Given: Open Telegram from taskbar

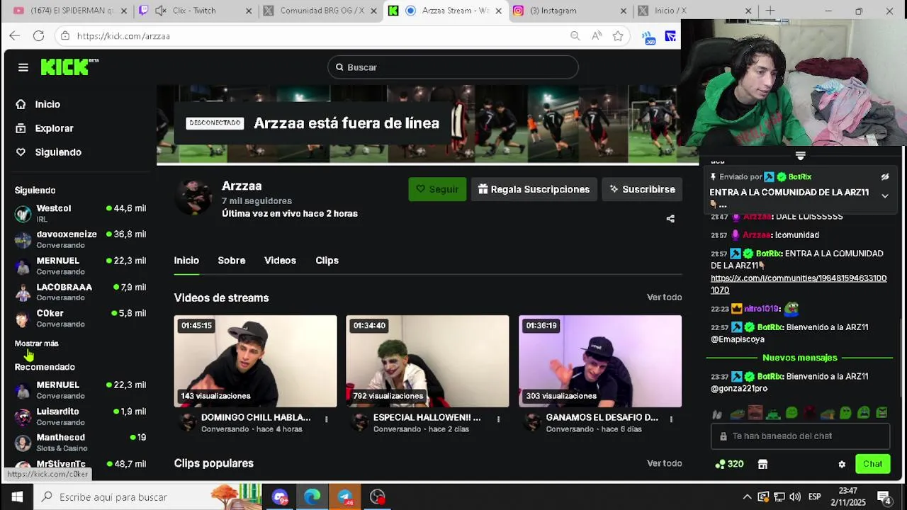Looking at the screenshot, I should 345,497.
